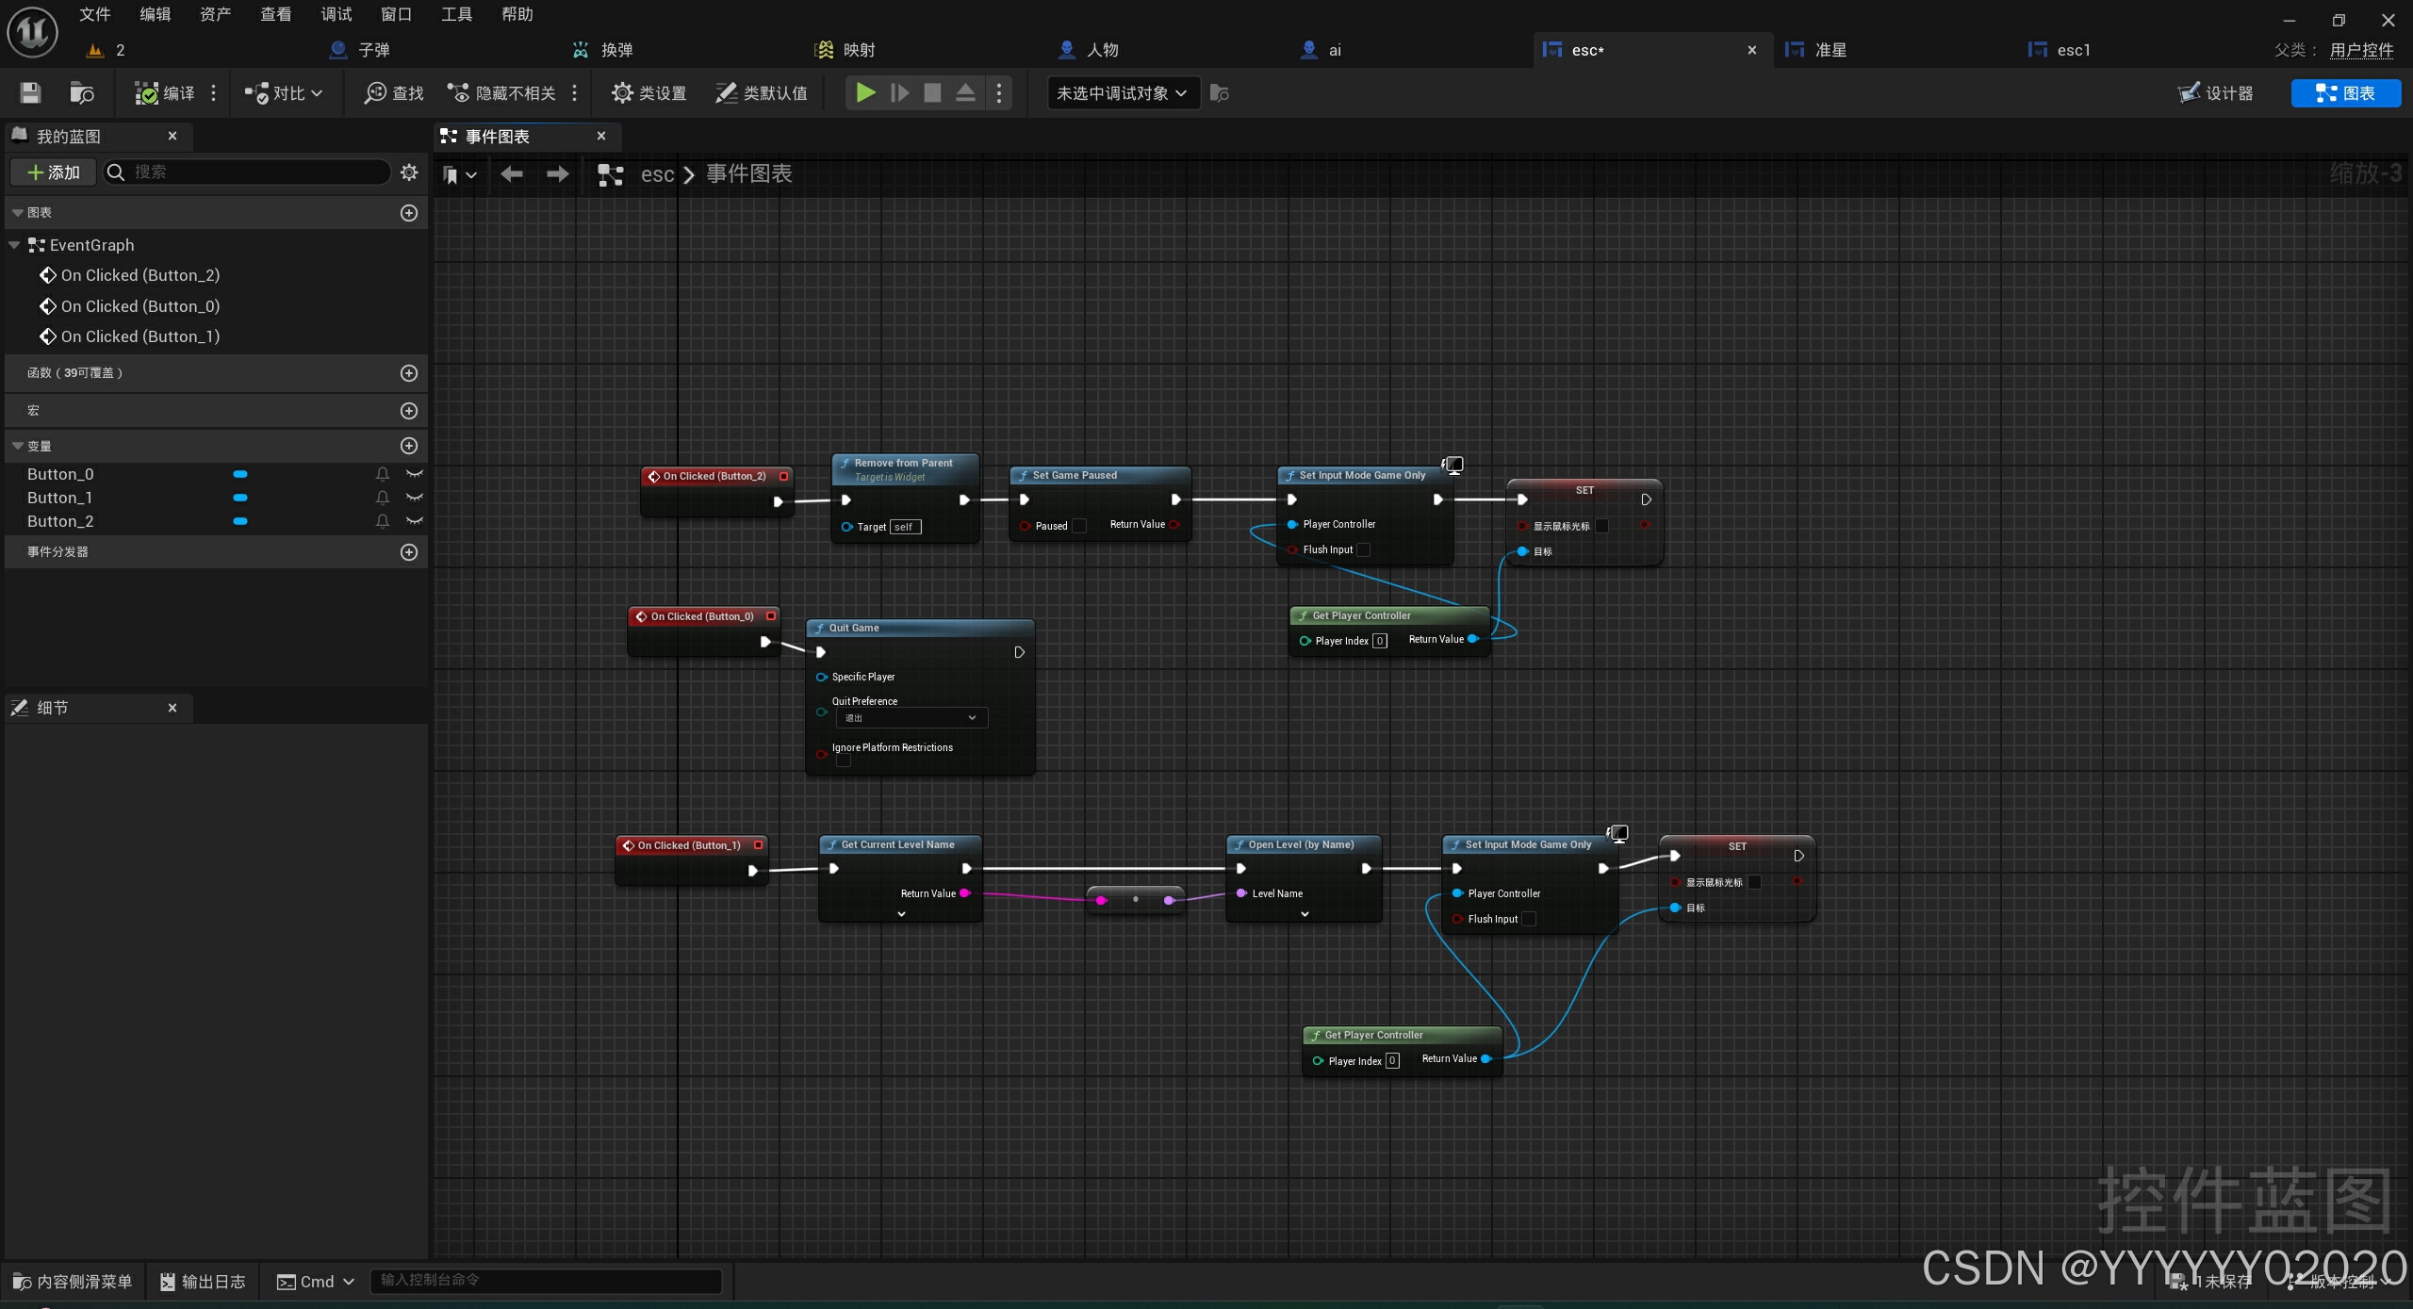Collapse the EventGraph tree item
2413x1309 pixels.
[14, 245]
